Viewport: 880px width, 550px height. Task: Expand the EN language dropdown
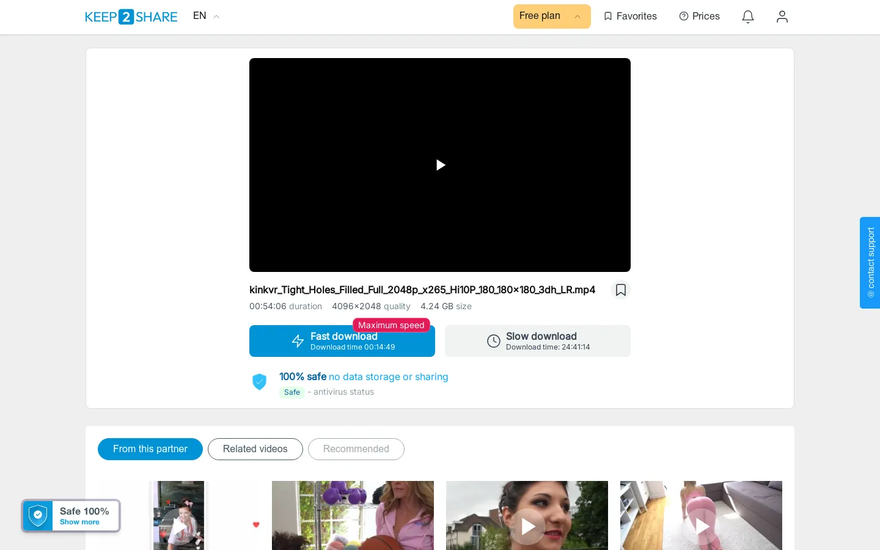206,16
